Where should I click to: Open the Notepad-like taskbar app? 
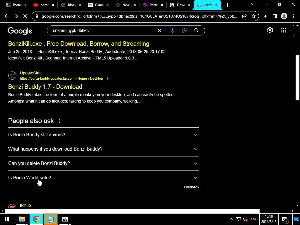click(50, 219)
